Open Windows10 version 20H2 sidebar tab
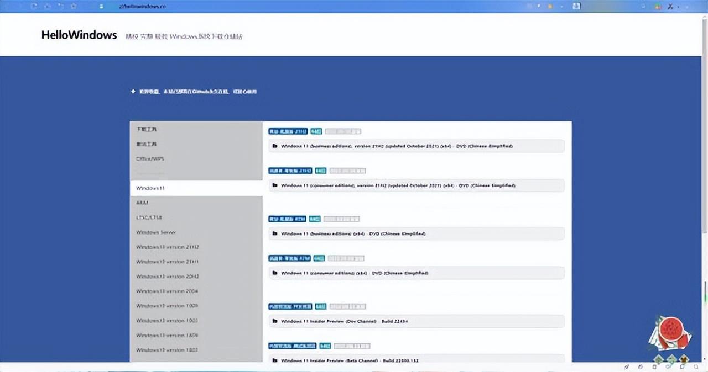This screenshot has height=372, width=708. click(196, 277)
